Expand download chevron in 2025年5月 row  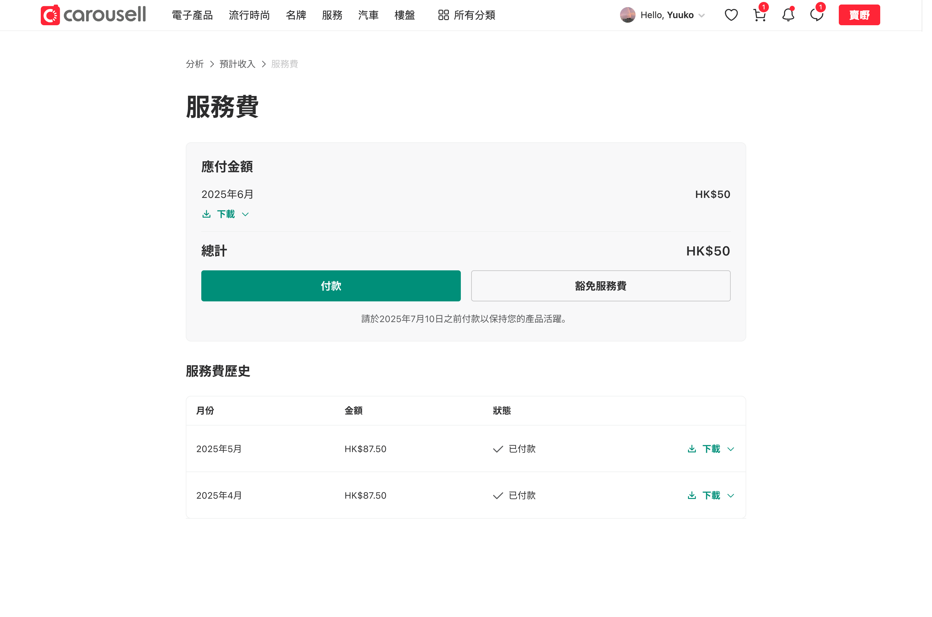(730, 449)
